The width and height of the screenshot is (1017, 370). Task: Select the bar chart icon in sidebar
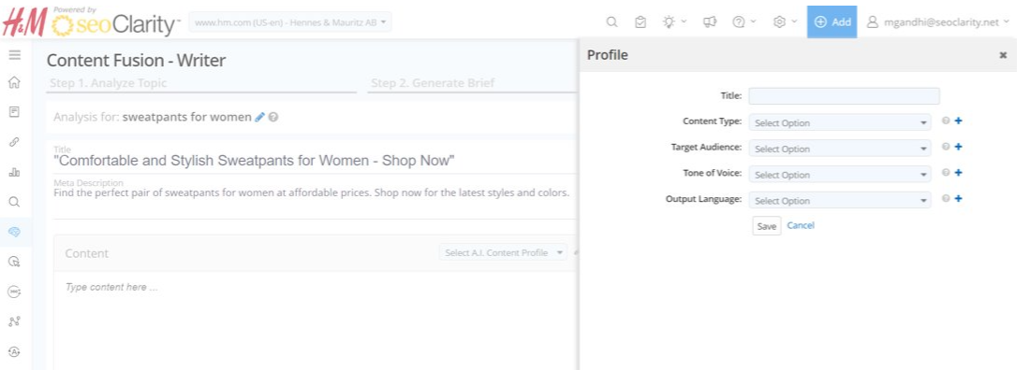14,172
